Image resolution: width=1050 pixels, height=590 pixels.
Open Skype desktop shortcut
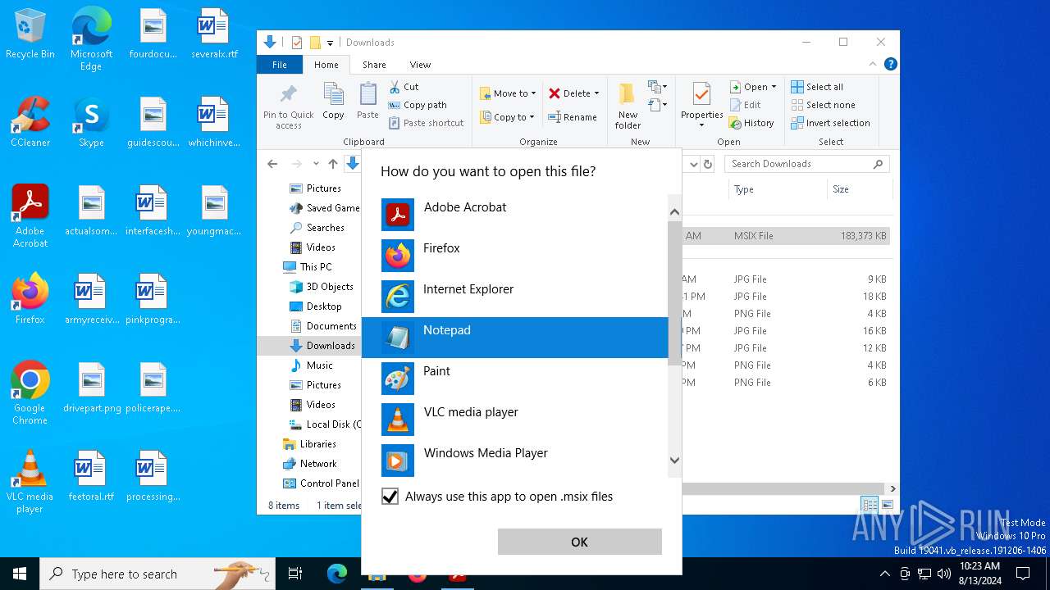click(x=91, y=122)
